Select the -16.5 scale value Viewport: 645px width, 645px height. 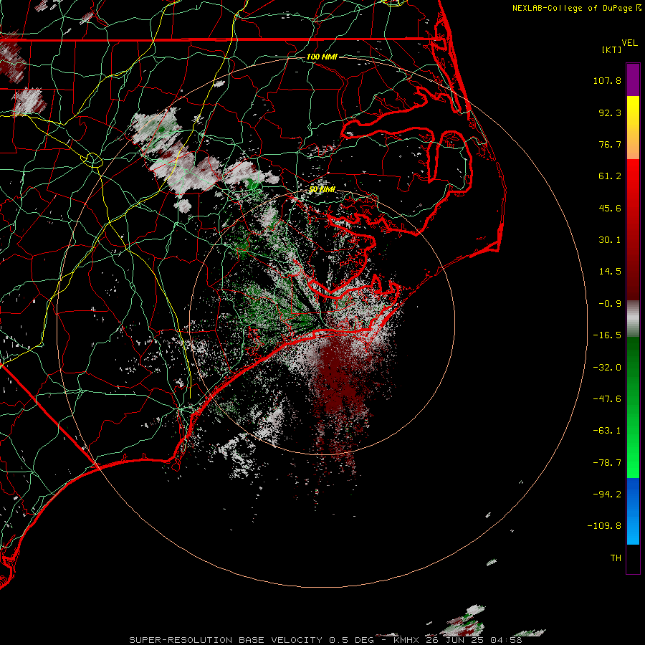tap(607, 335)
